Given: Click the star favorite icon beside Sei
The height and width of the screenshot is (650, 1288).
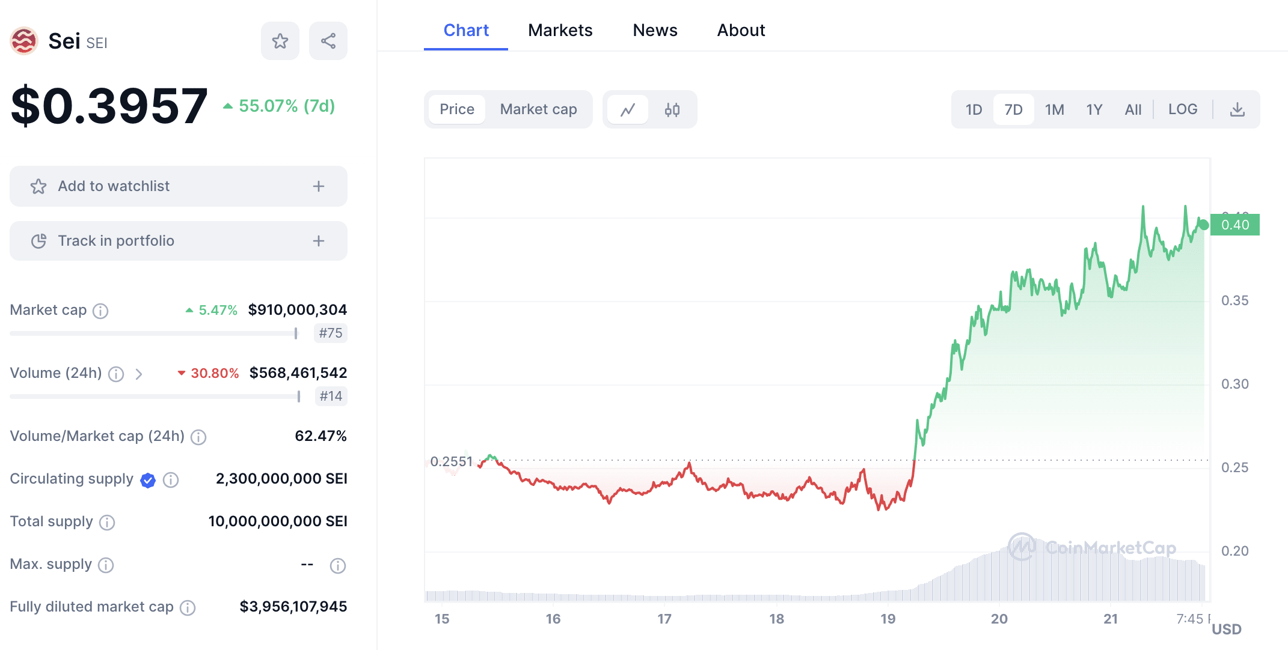Looking at the screenshot, I should (x=280, y=41).
